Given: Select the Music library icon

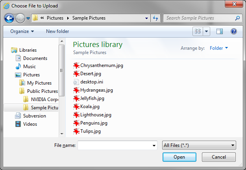Looking at the screenshot, I should click(18, 67).
